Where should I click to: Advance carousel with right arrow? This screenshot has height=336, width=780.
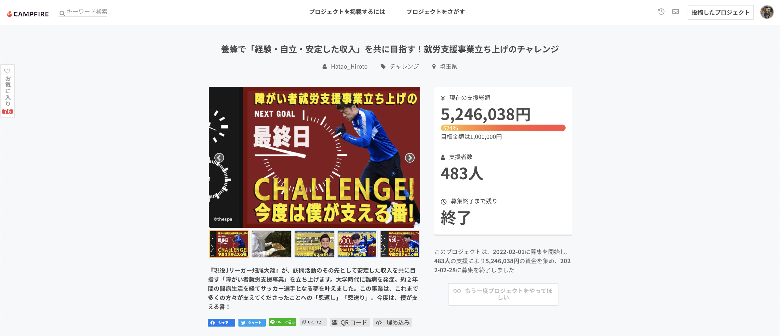[410, 158]
